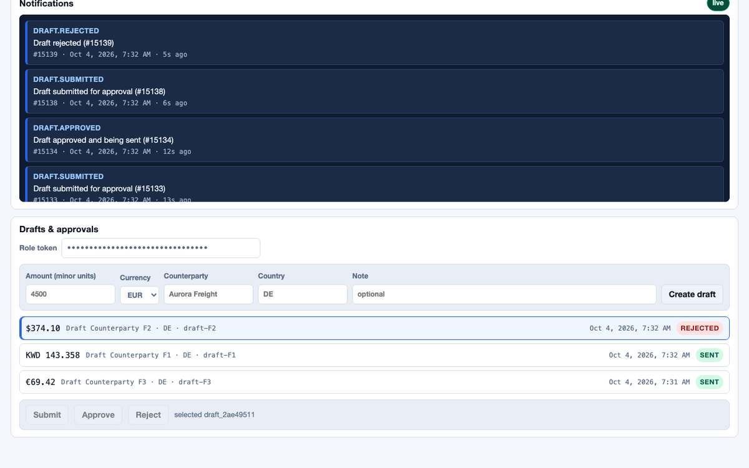Select the KWD 143.358 draft-F1 row
This screenshot has width=749, height=468.
(374, 355)
